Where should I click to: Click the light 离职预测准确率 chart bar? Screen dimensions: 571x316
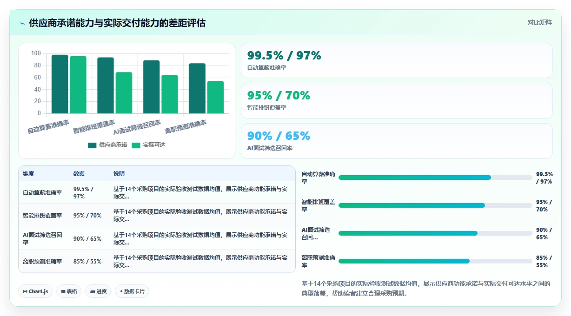[215, 97]
